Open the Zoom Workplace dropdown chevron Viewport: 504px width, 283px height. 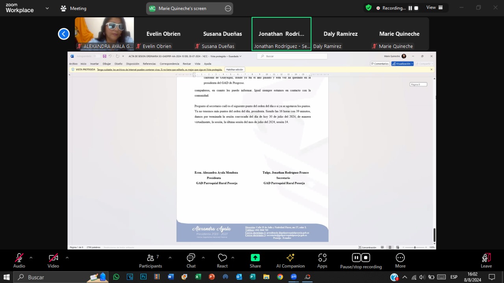(47, 8)
